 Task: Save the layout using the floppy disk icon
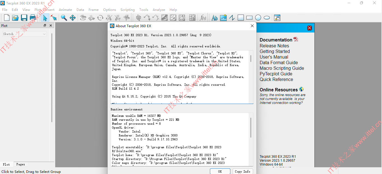24,18
